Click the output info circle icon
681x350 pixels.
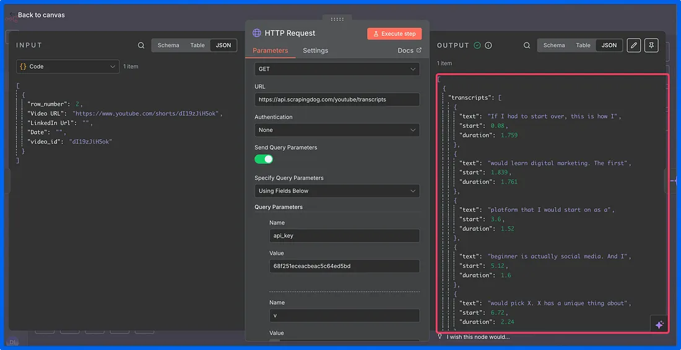pos(488,45)
